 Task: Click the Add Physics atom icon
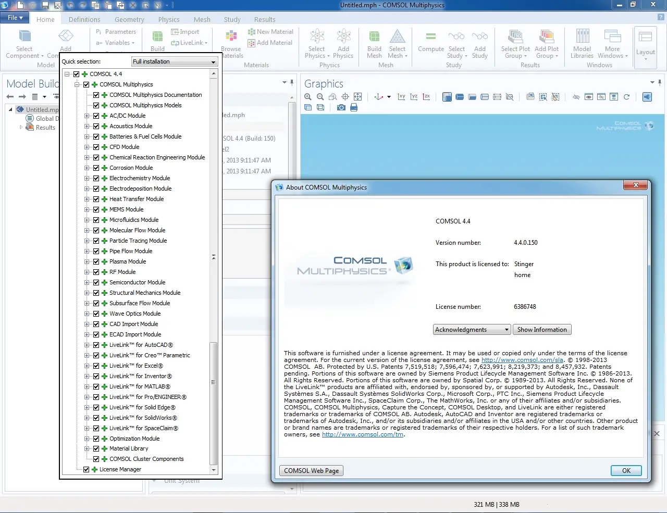coord(343,36)
